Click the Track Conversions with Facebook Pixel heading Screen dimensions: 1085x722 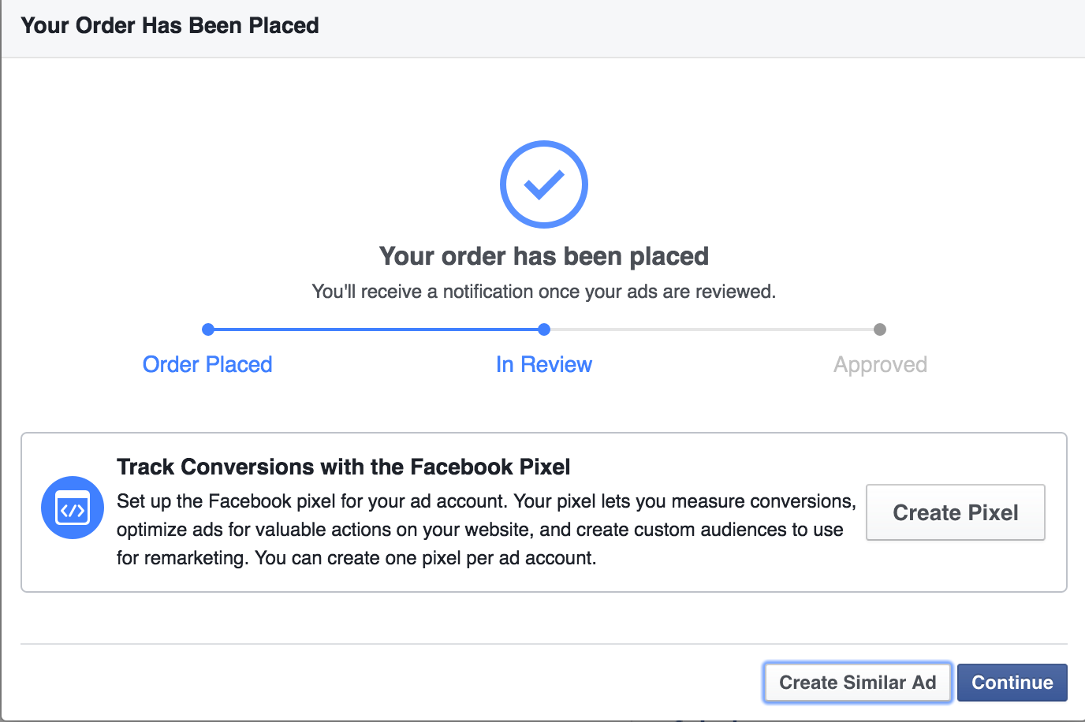pos(343,467)
